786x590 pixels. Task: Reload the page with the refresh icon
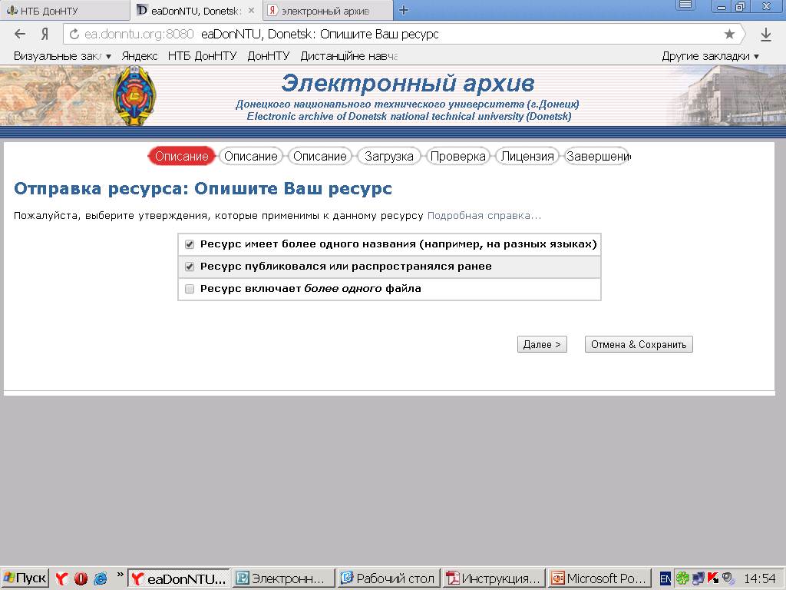tap(74, 34)
